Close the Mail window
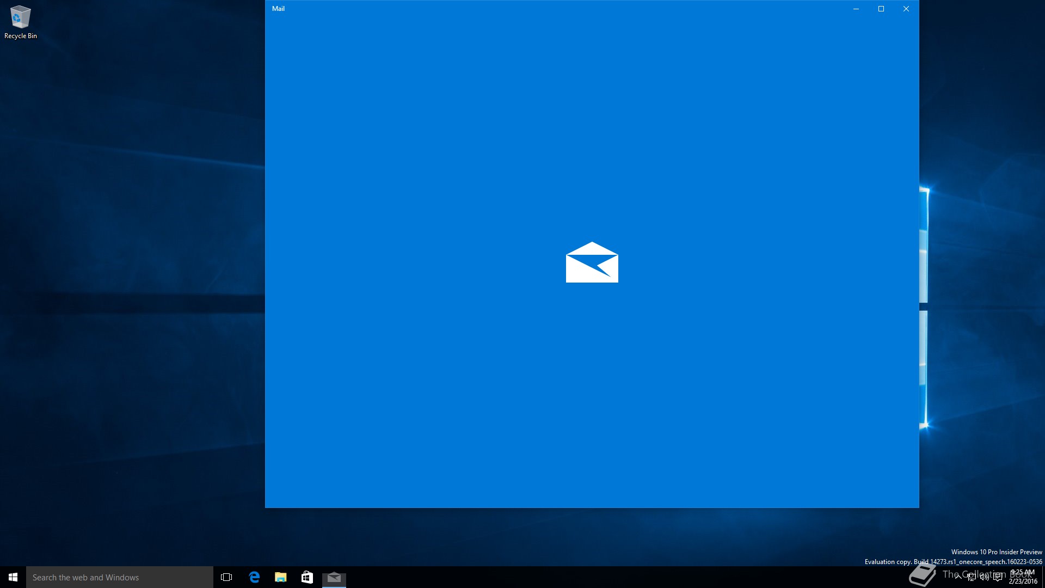The height and width of the screenshot is (588, 1045). [x=906, y=9]
